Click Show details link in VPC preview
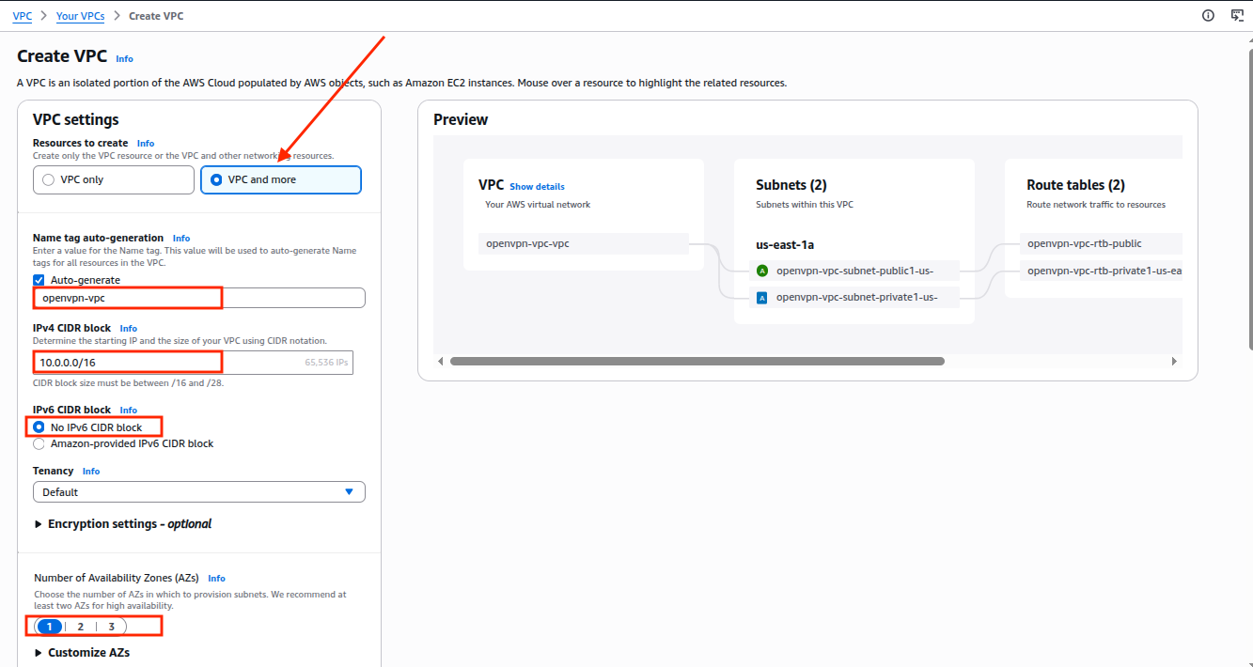This screenshot has width=1253, height=667. (x=537, y=187)
